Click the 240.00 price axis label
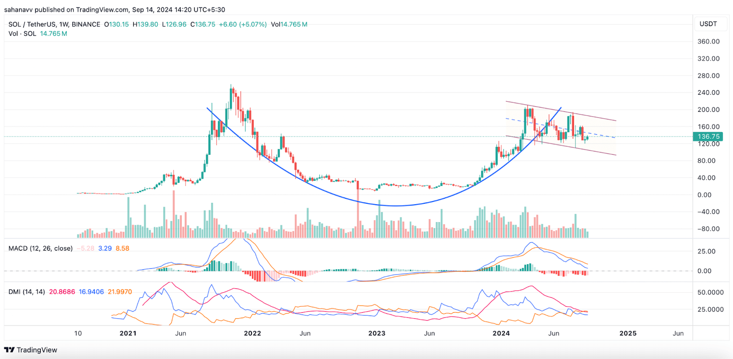 coord(708,92)
